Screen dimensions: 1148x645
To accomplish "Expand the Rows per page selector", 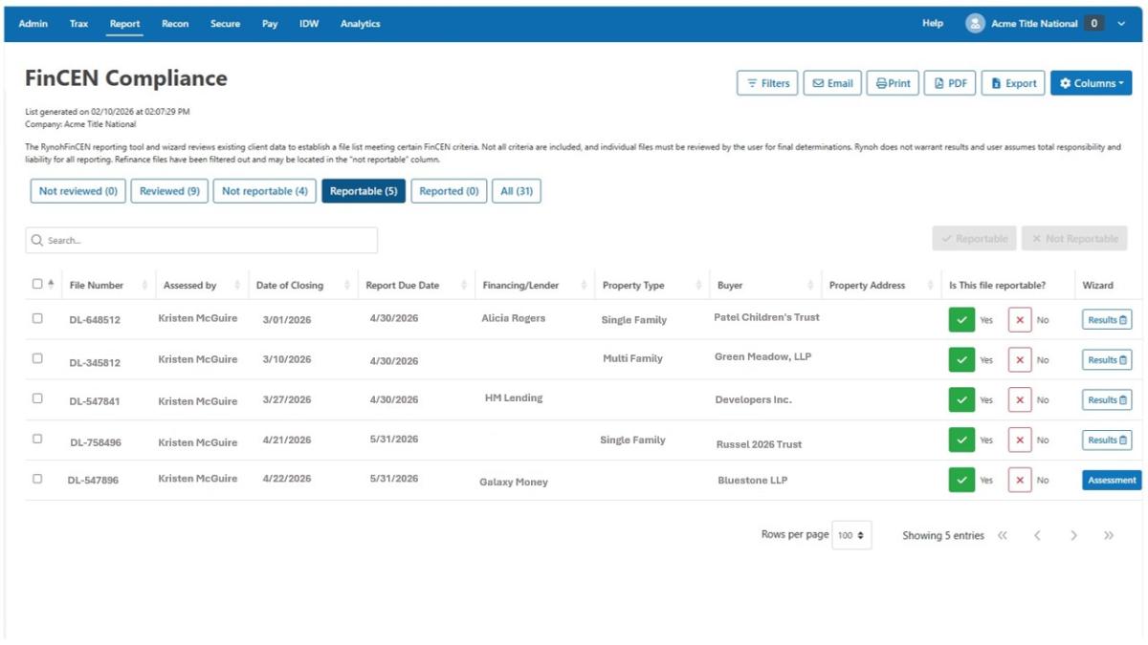I will click(x=850, y=536).
